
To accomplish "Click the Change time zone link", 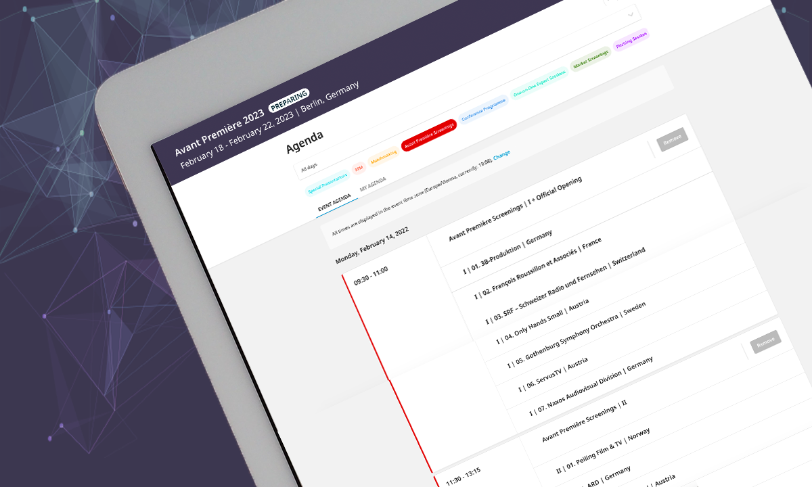I will 501,156.
